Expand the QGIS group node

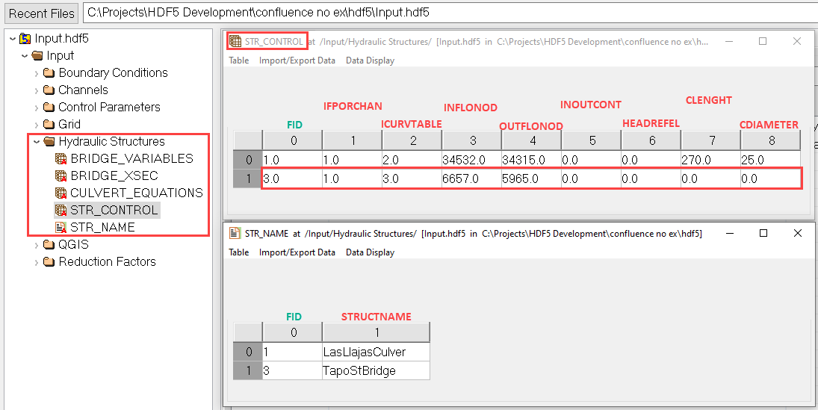36,244
